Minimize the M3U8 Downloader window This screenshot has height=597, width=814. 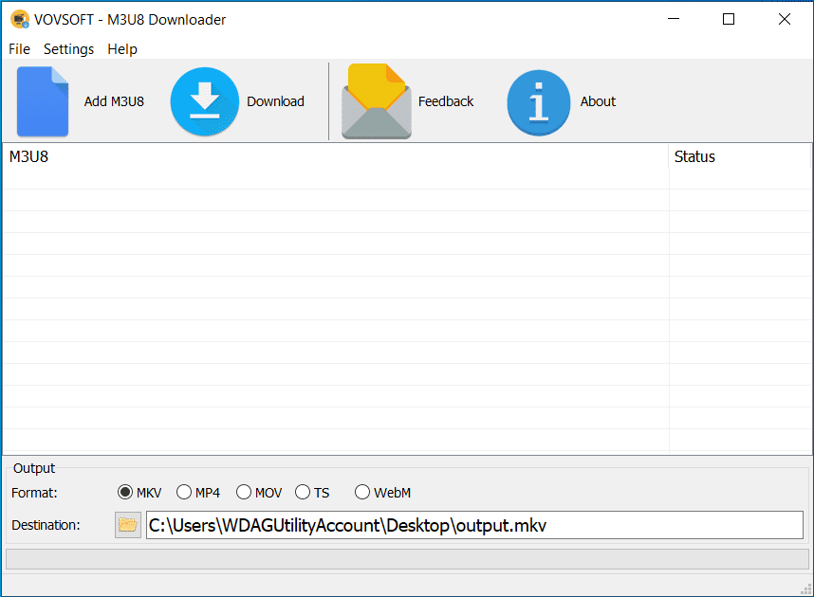tap(674, 19)
